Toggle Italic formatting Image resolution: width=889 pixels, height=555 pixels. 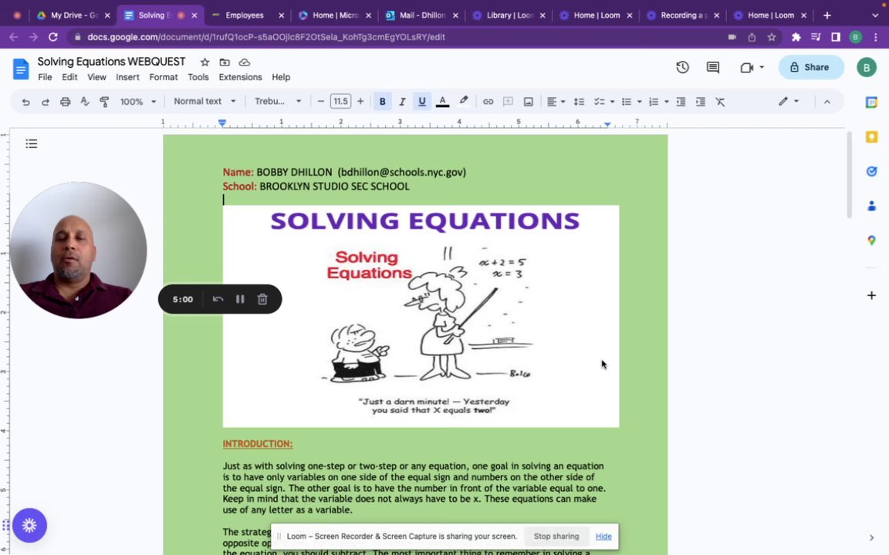point(402,102)
